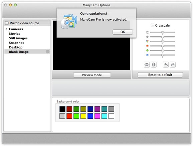Image resolution: width=193 pixels, height=146 pixels.
Task: Click the rotate left arrow icon
Action: 166,65
